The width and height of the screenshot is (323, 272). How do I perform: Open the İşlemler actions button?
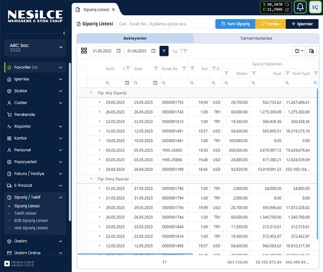coord(302,24)
